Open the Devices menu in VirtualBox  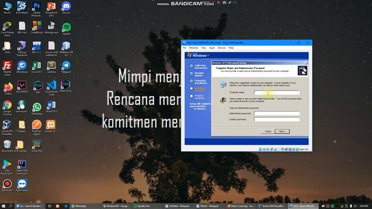click(x=221, y=48)
